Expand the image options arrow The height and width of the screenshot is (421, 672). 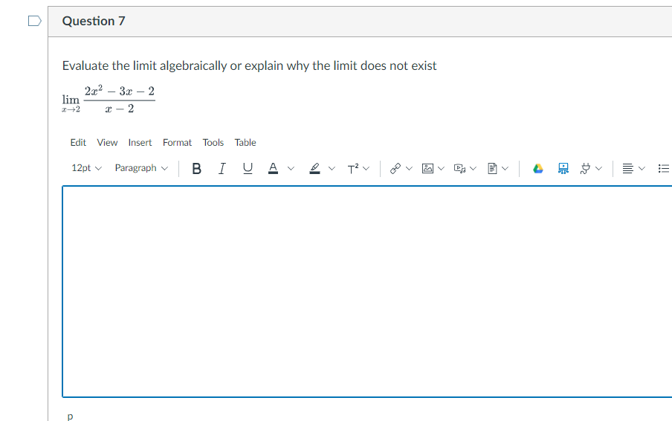[x=441, y=169]
